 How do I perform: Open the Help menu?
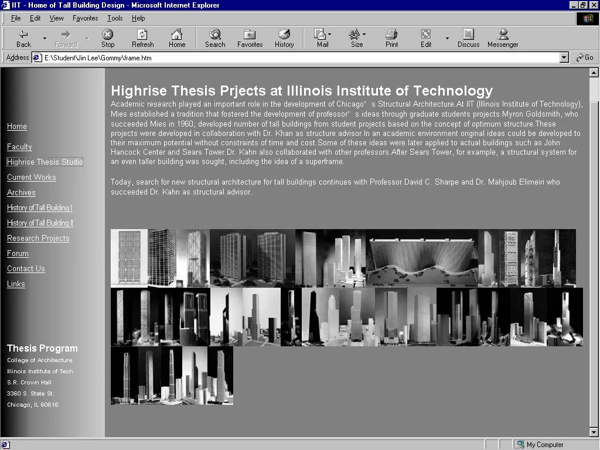click(x=138, y=18)
